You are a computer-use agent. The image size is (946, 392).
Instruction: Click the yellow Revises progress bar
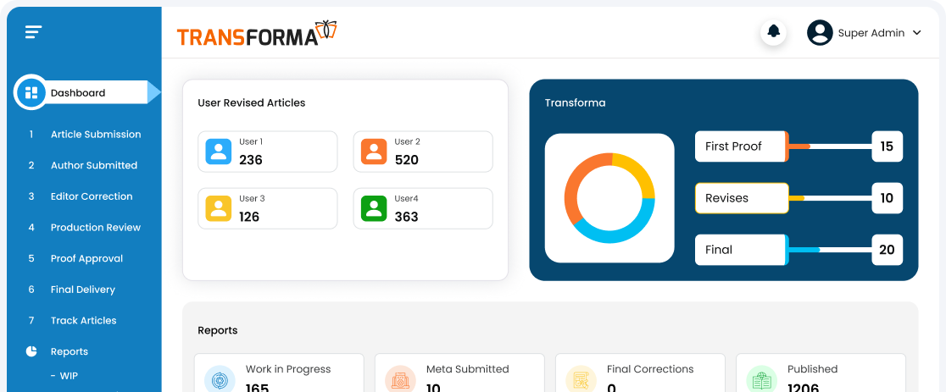(796, 198)
